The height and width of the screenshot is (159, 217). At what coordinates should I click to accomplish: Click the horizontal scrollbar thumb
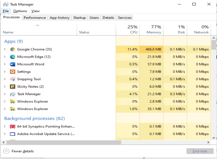coord(64,142)
